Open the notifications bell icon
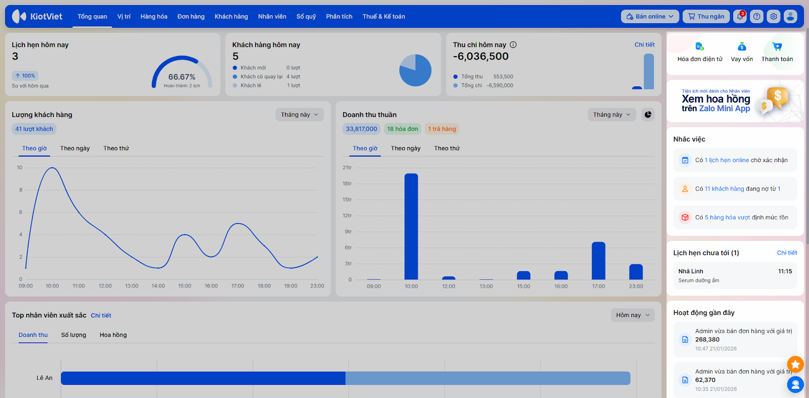Screen dimensions: 809x398 [740, 17]
